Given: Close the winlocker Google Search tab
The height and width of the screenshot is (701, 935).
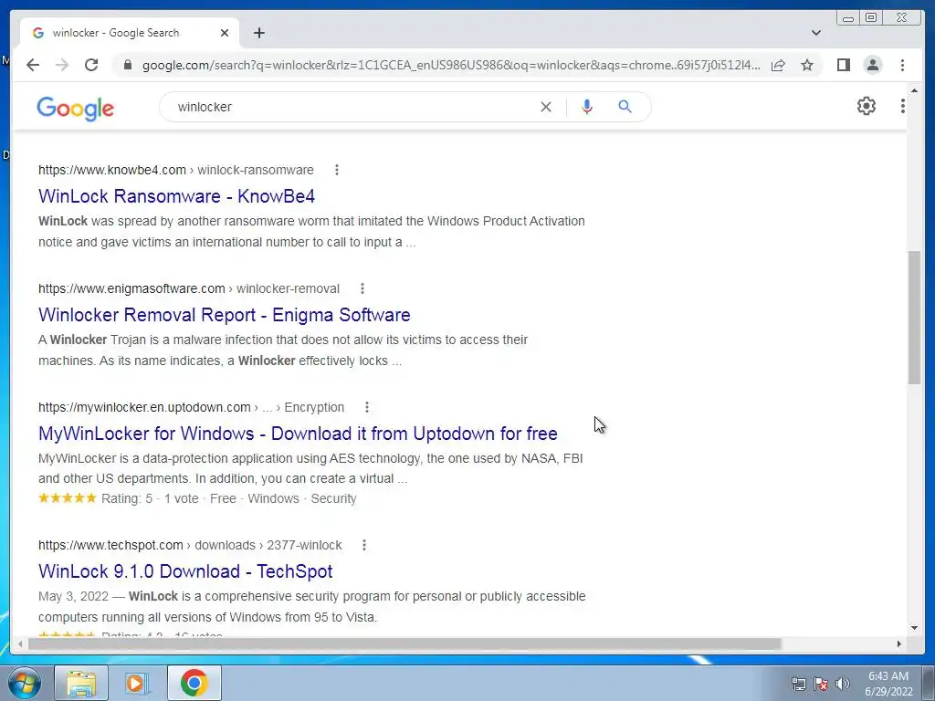Looking at the screenshot, I should pos(225,33).
